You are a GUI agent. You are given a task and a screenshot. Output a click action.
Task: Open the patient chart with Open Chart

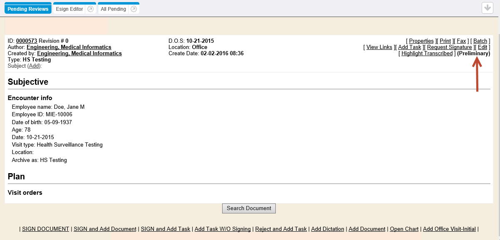(x=404, y=229)
